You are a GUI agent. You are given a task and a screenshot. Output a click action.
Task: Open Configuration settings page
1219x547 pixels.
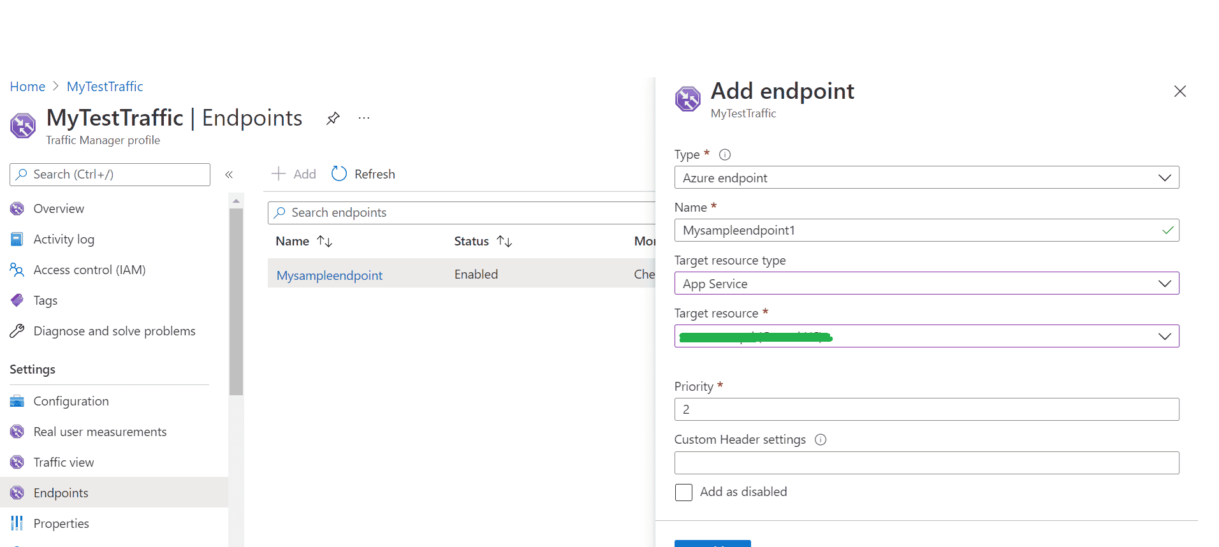pyautogui.click(x=71, y=401)
